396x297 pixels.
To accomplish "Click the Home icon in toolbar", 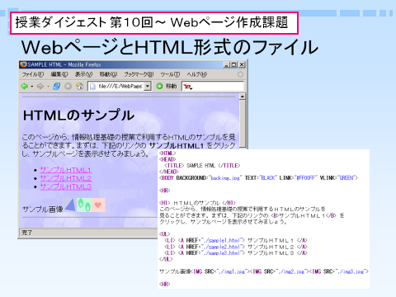I will click(80, 86).
